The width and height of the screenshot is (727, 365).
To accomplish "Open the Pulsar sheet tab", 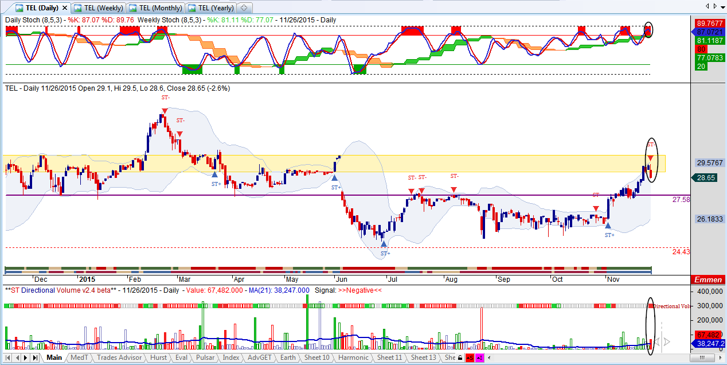I will (205, 358).
